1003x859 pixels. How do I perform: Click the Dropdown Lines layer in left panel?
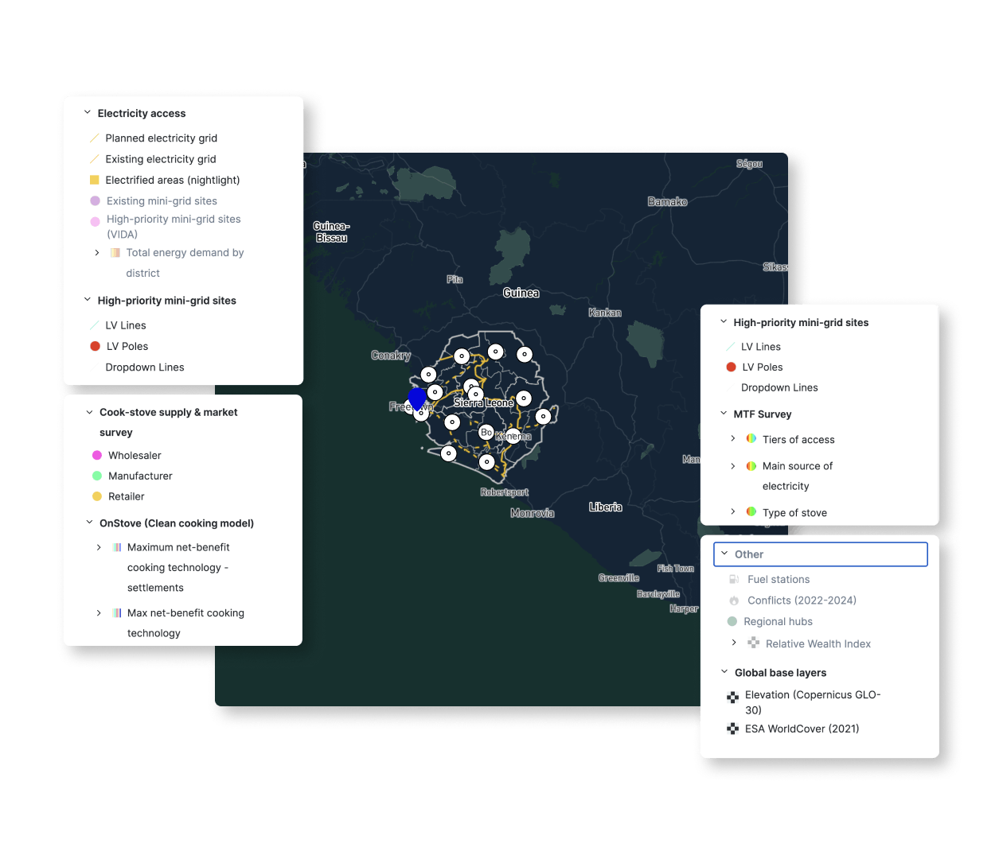(145, 367)
